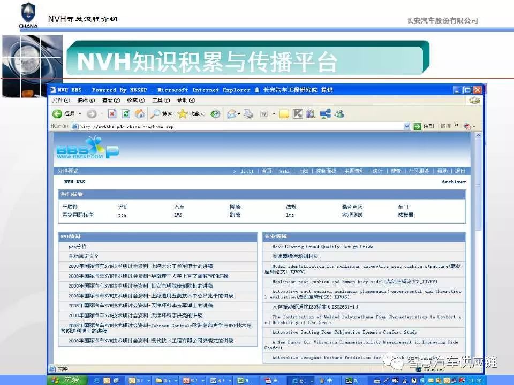Open the dropdown of the rightmost address-bar icon

pyautogui.click(x=474, y=126)
